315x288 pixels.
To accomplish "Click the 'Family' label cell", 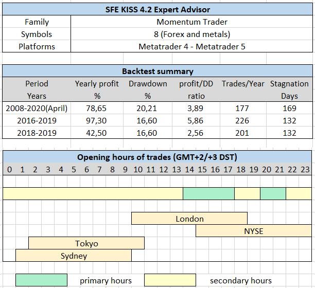I will (x=37, y=22).
